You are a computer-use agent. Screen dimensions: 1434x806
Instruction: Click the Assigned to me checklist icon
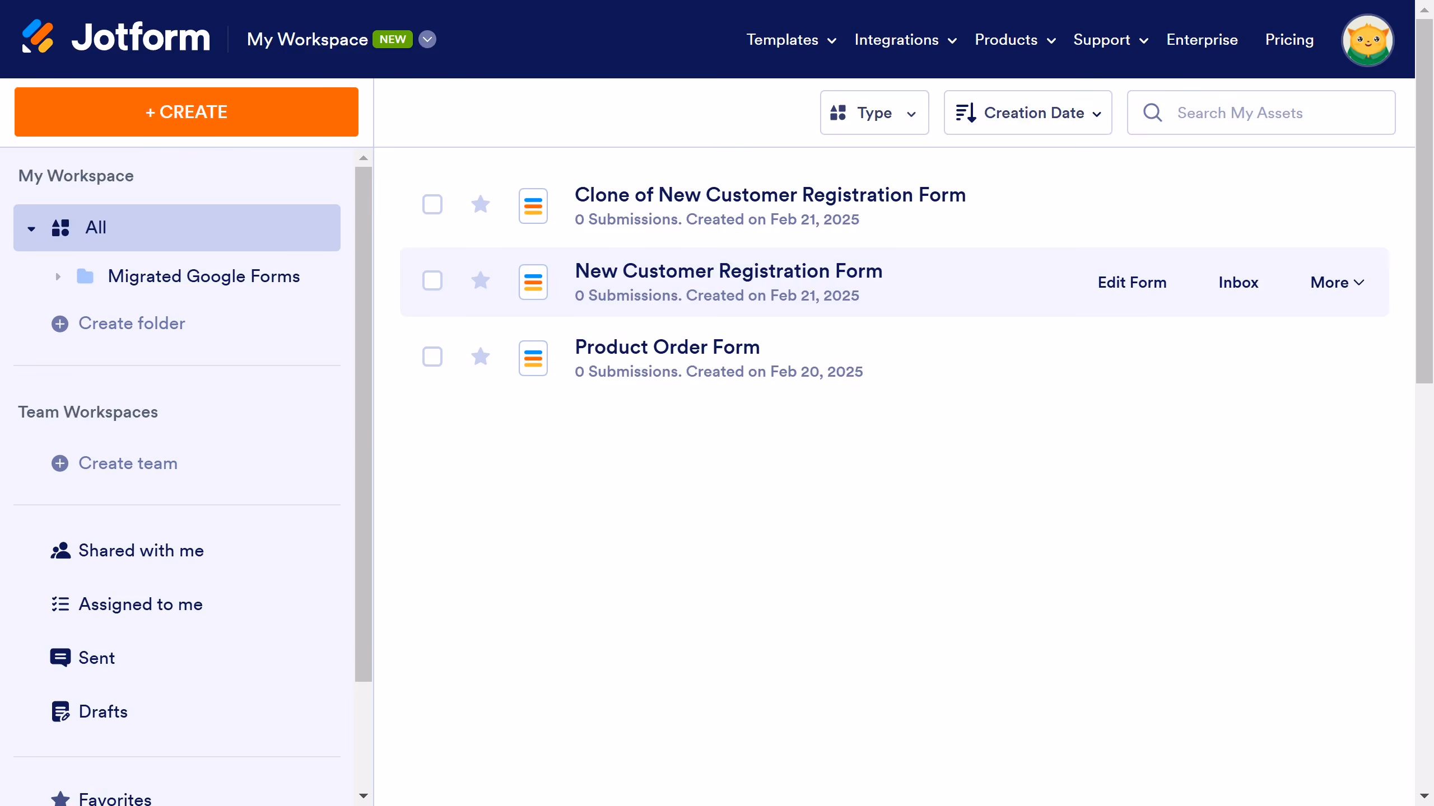click(x=60, y=604)
